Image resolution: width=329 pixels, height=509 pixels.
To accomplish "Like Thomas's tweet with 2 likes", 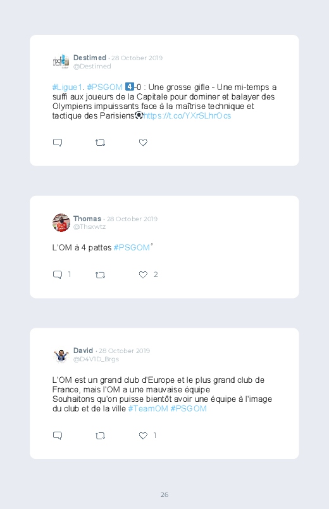I will (143, 274).
